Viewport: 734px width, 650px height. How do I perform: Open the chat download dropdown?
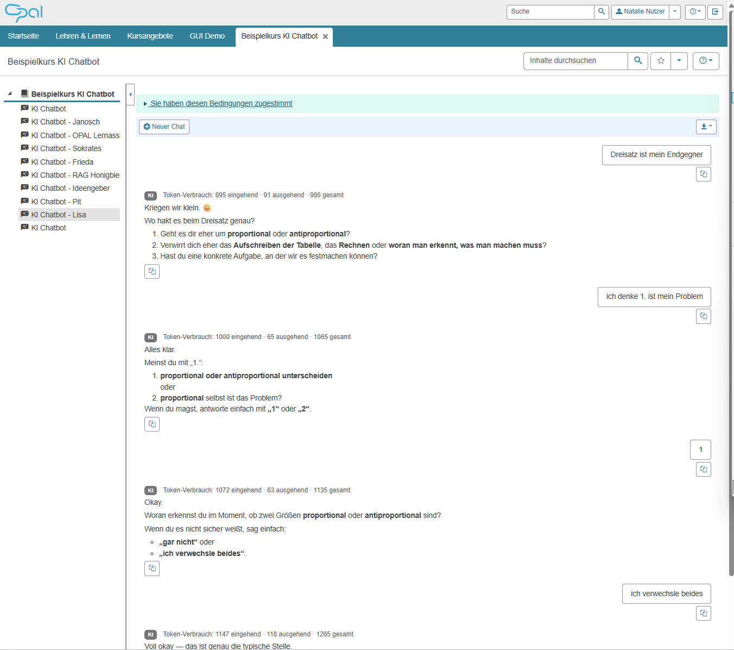coord(706,127)
